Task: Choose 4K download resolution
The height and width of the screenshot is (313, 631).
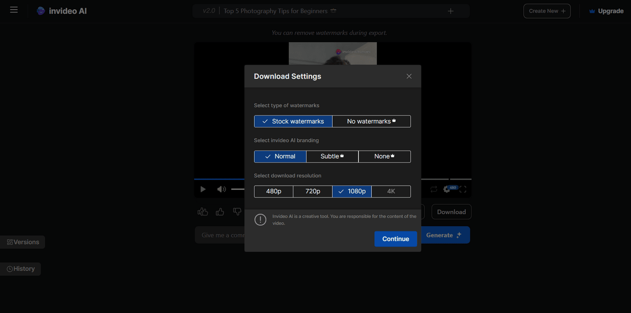Action: 391,191
